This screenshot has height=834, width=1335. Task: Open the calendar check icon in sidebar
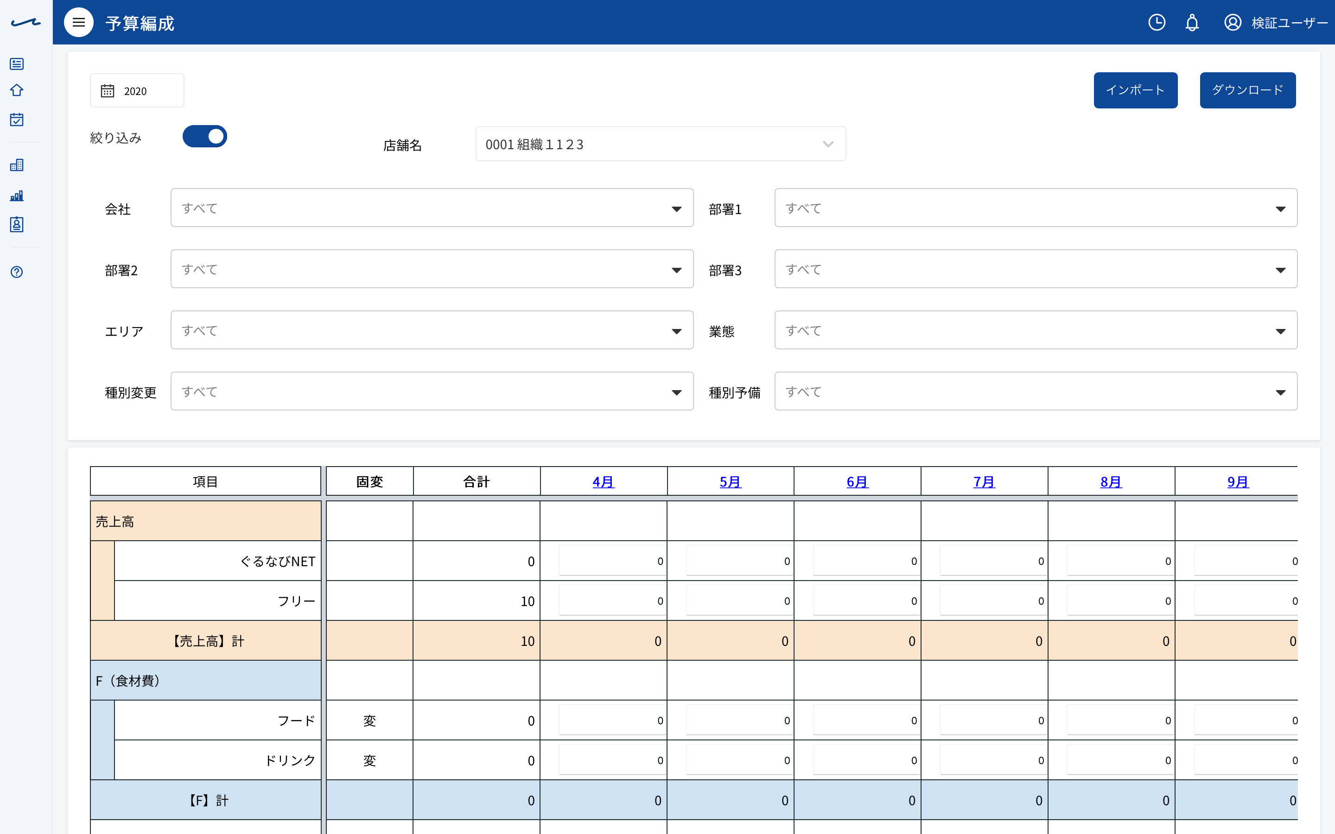[17, 120]
